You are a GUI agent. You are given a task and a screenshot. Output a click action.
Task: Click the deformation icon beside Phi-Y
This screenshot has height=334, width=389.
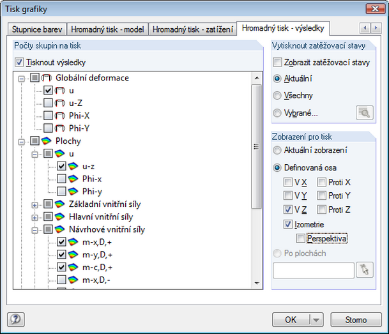pyautogui.click(x=60, y=128)
